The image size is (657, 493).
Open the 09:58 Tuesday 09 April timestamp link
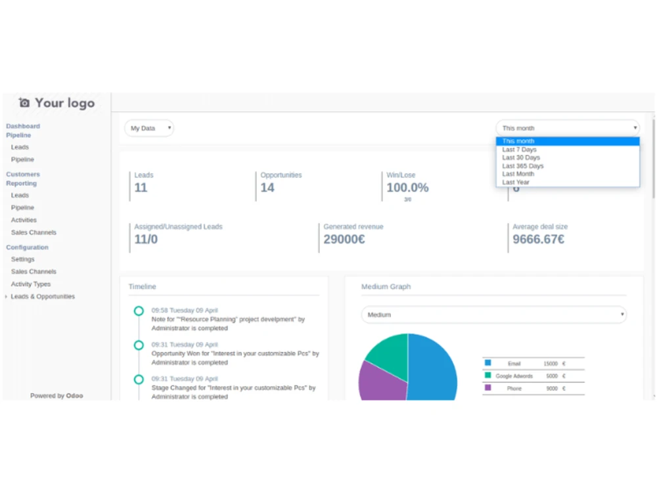(x=185, y=311)
